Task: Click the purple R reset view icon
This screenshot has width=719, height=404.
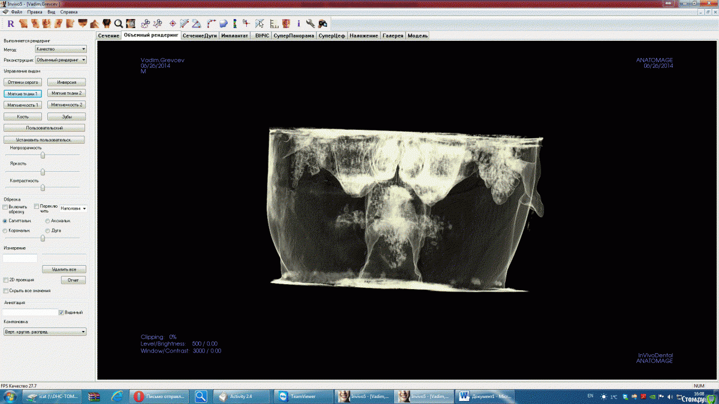Action: click(x=11, y=24)
